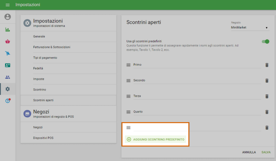Toggle off Usa gli scontrini predefiniti
Viewport: 276px width, 161px height.
pyautogui.click(x=265, y=42)
